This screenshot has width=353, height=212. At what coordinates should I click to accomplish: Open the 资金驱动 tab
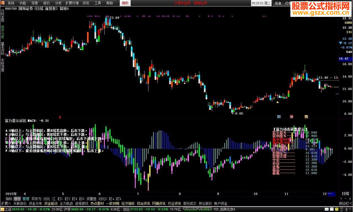click(x=51, y=204)
